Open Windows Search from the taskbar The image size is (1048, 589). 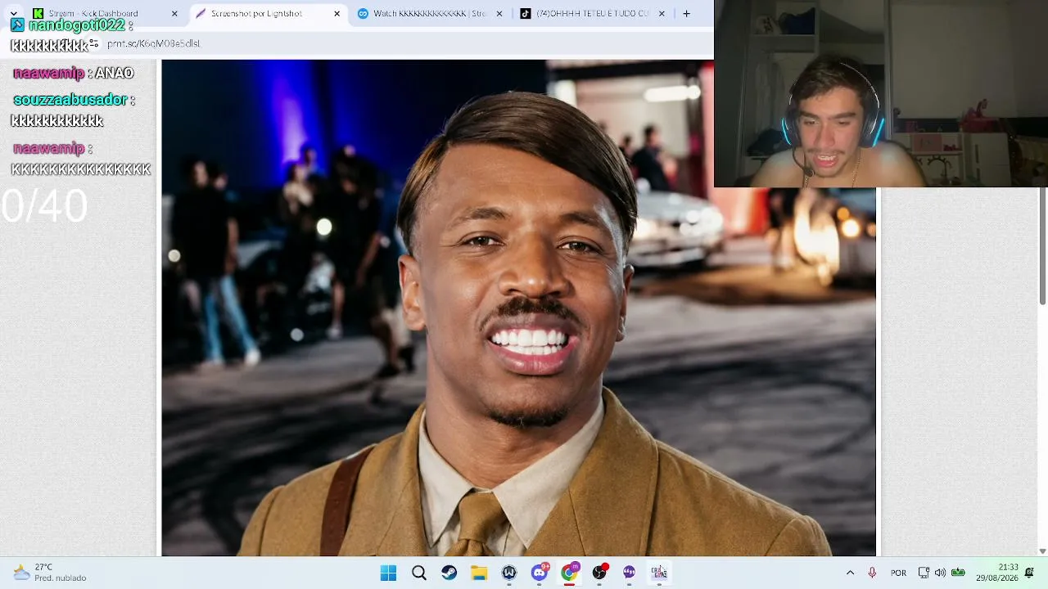tap(419, 573)
